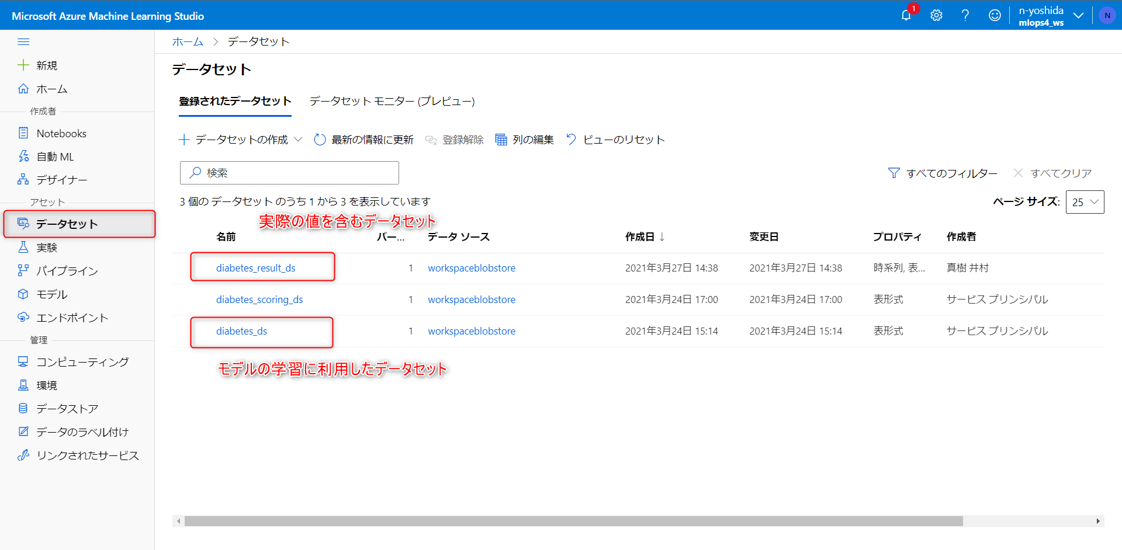The height and width of the screenshot is (550, 1122).
Task: Open the diabetes_scoring_ds dataset
Action: click(259, 300)
